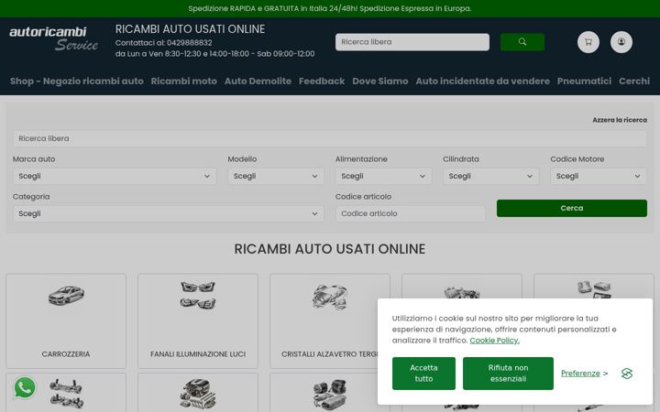Click Azzera la ricerca link
This screenshot has width=660, height=412.
click(620, 120)
